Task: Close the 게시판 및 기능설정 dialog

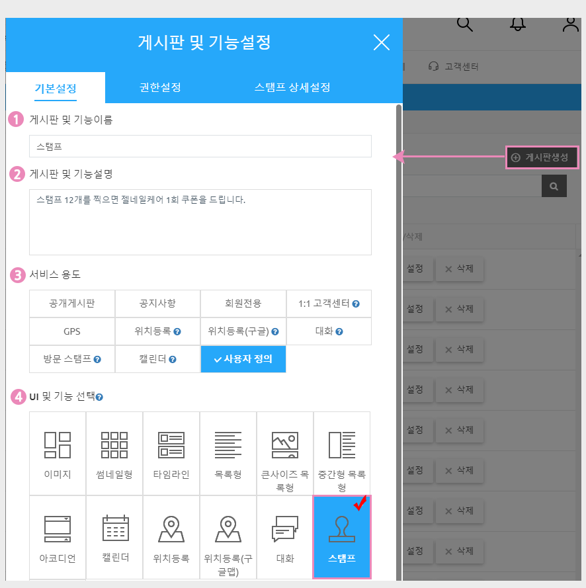Action: click(382, 43)
